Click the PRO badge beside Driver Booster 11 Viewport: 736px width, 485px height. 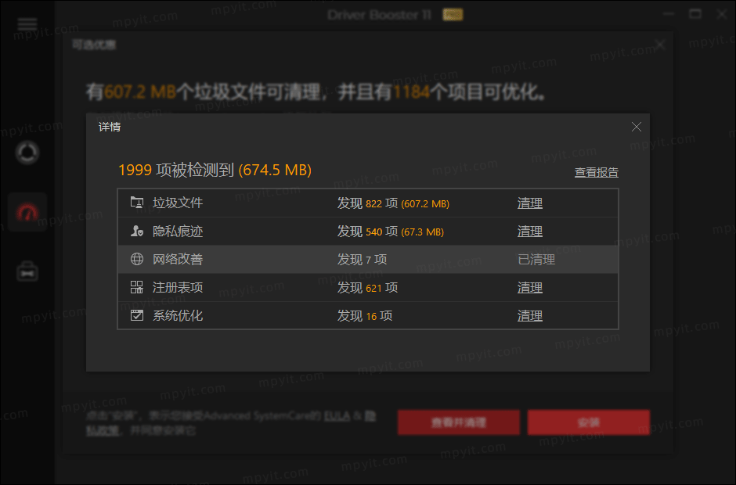coord(453,15)
